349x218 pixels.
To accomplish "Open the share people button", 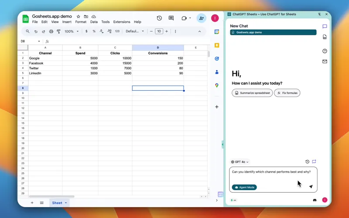I will (202, 18).
